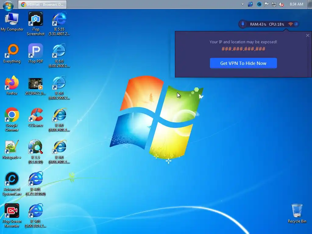Image resolution: width=312 pixels, height=234 pixels.
Task: Open the Recycle Bin
Action: 297,213
